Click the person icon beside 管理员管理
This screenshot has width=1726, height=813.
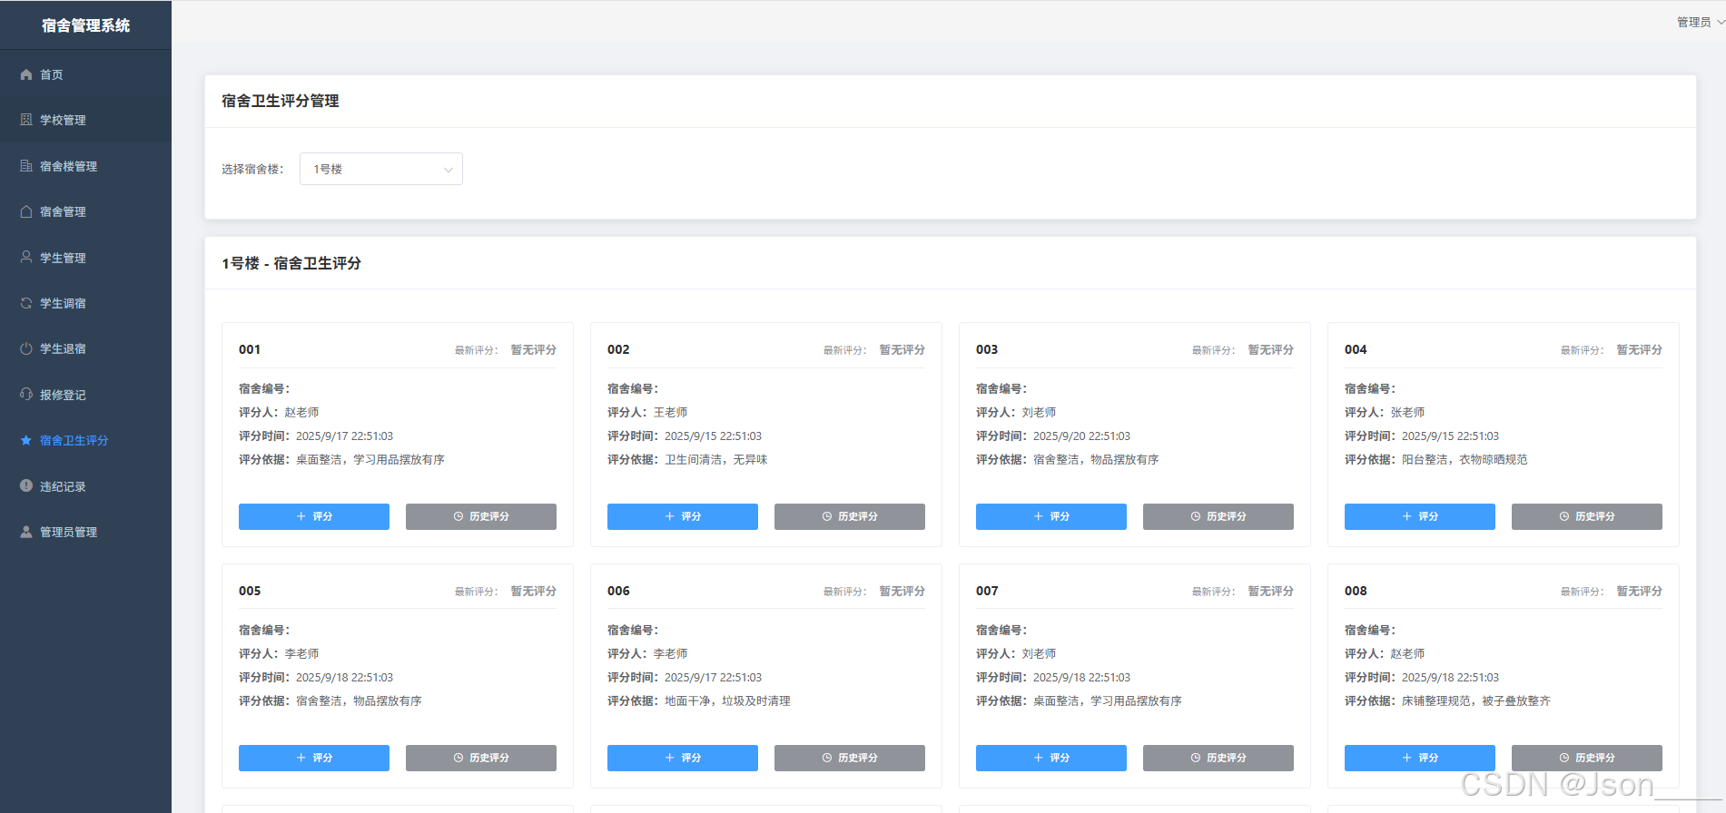pyautogui.click(x=26, y=532)
